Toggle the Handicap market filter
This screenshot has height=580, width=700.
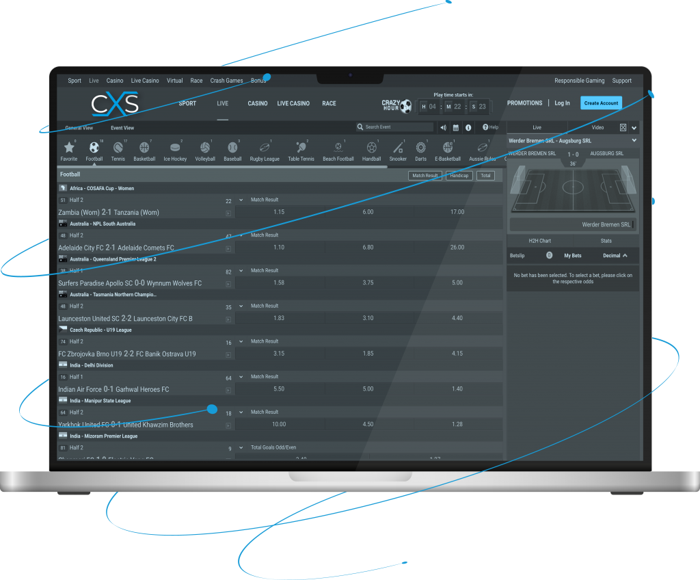click(x=459, y=176)
